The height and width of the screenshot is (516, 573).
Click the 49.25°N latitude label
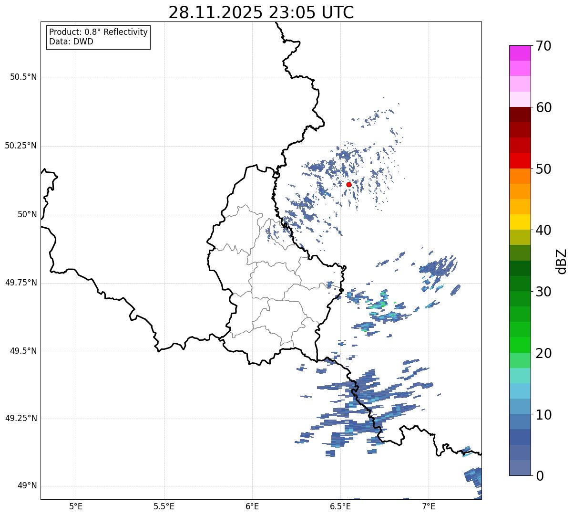21,418
